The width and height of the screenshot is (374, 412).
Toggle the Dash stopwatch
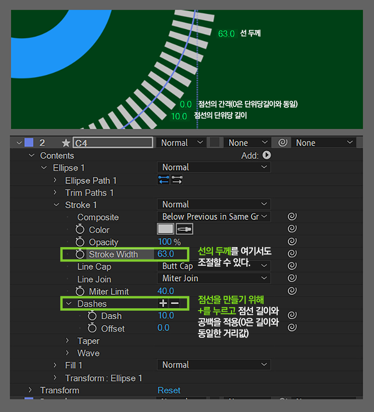92,316
